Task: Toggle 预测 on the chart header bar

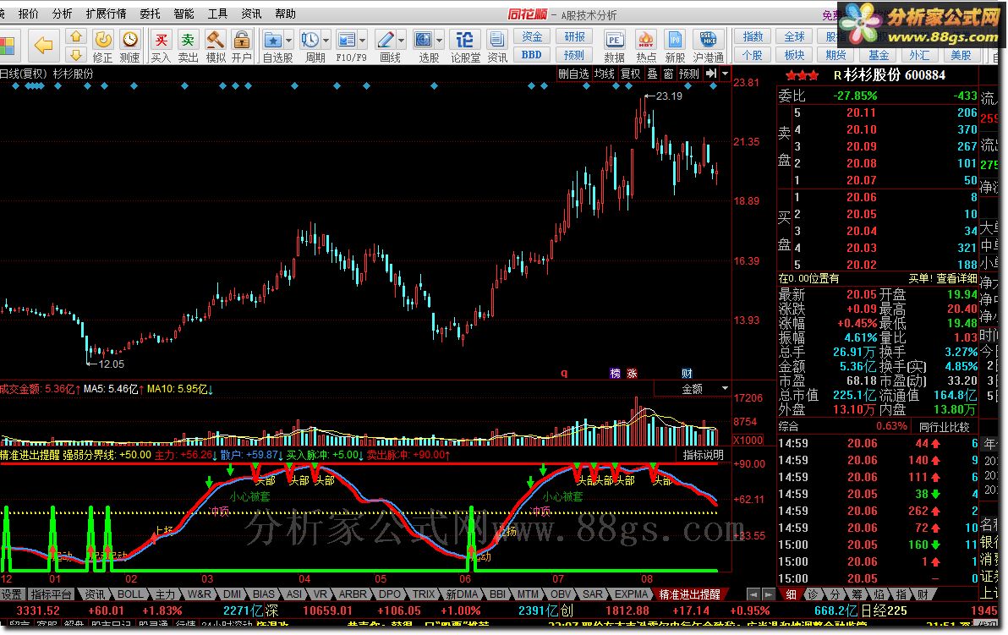Action: (x=688, y=74)
